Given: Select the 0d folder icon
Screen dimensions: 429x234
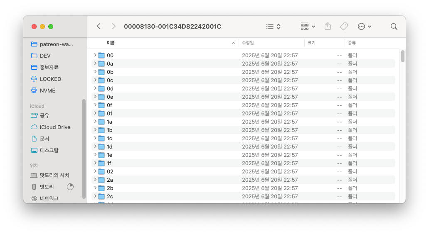Looking at the screenshot, I should [101, 89].
